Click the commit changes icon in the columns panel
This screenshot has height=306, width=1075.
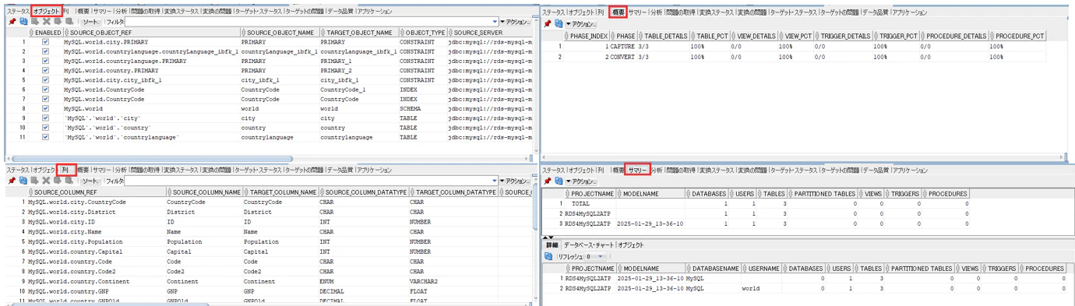click(x=58, y=181)
